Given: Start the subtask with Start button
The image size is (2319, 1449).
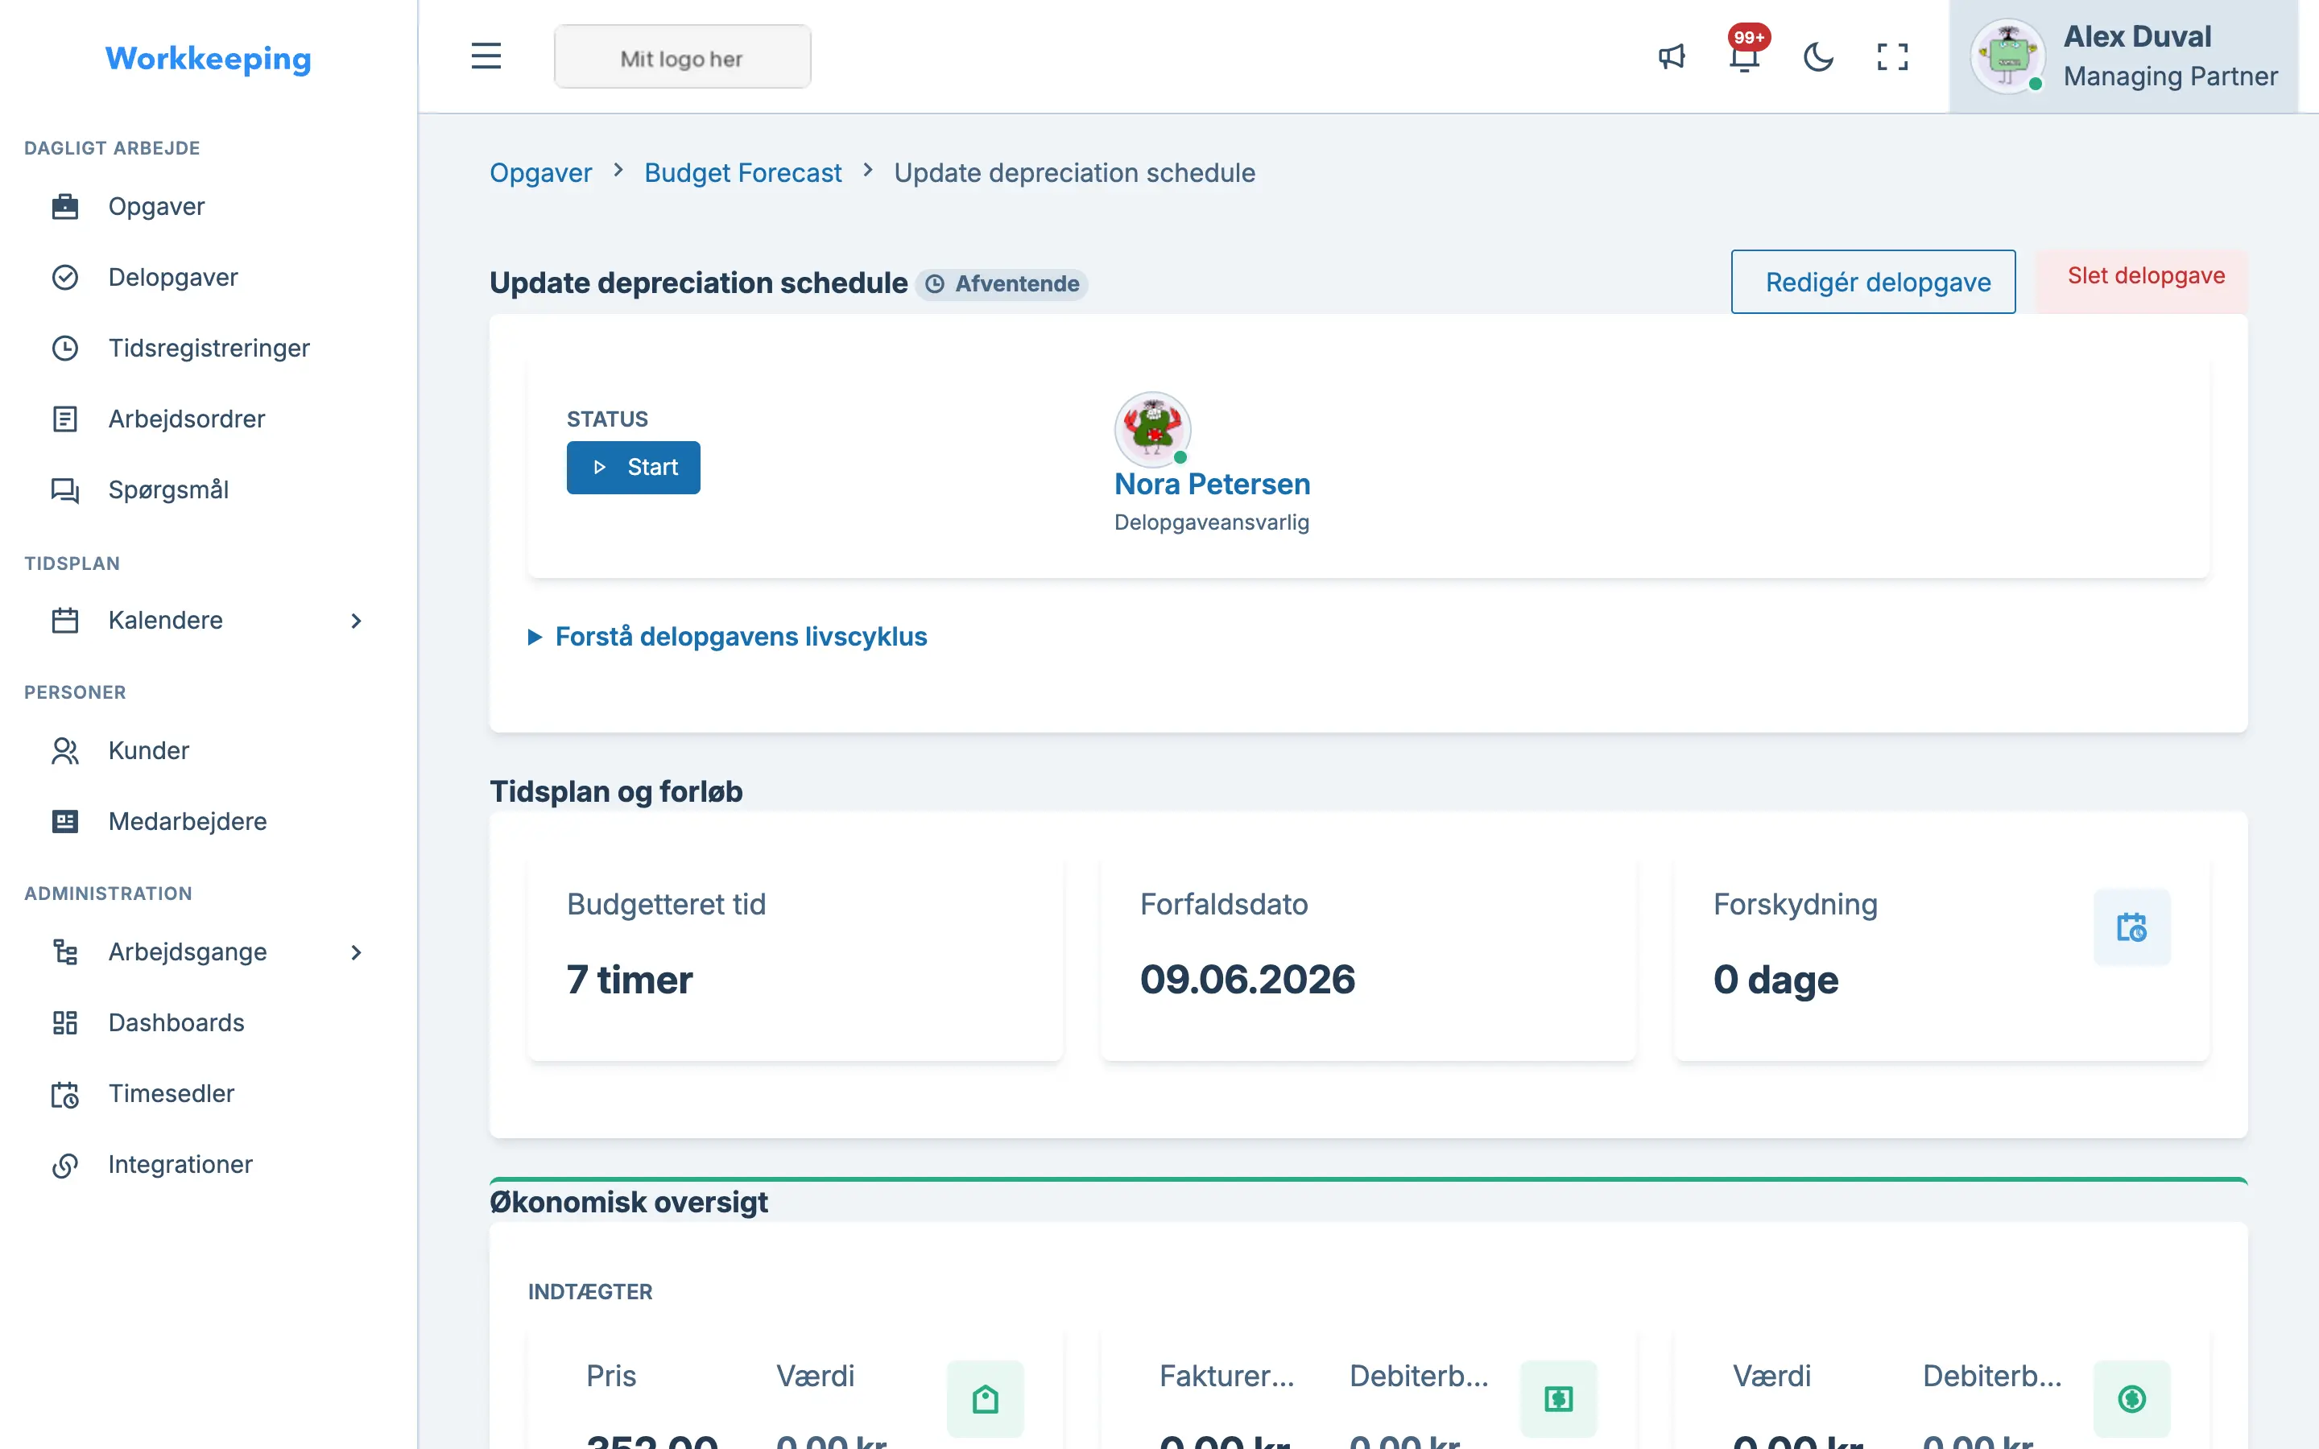Looking at the screenshot, I should (x=634, y=468).
